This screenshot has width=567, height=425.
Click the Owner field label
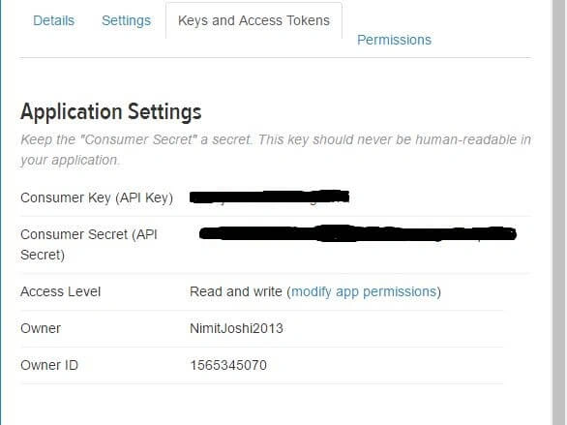[x=41, y=328]
